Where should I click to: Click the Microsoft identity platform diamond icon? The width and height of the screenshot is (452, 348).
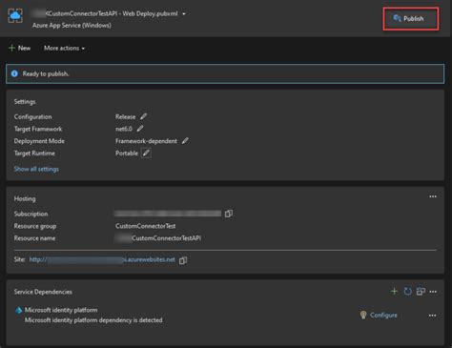[x=19, y=310]
